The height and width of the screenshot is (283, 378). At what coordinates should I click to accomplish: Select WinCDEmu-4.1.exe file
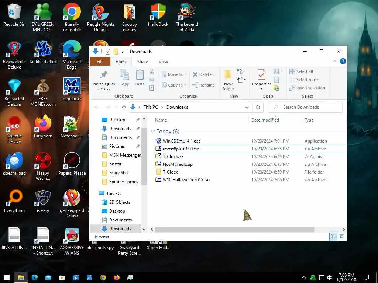[x=182, y=141]
